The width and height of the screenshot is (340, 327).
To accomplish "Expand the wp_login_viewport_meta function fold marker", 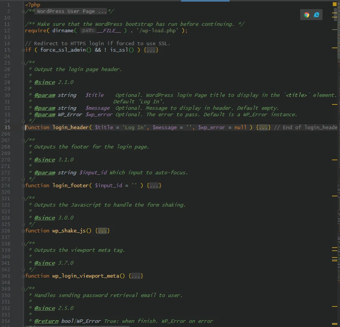I will point(23,276).
